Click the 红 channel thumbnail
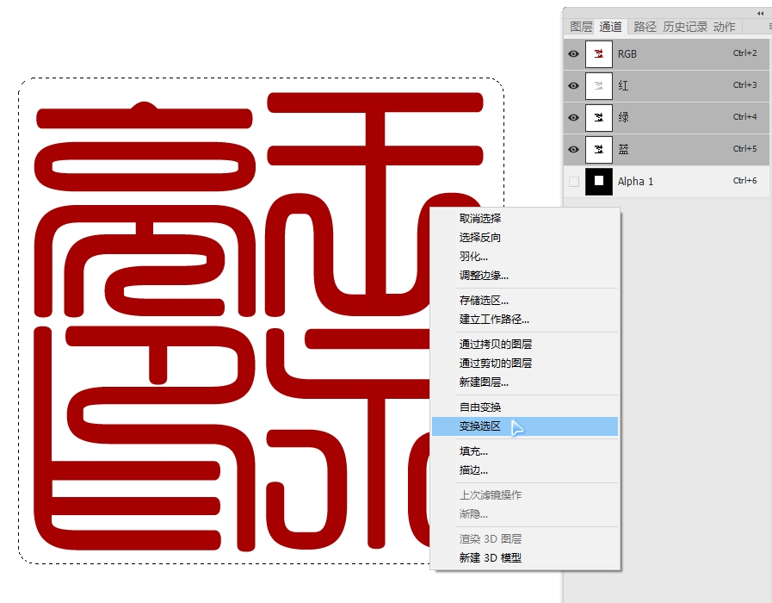Screen dimensions: 772x603 (598, 85)
